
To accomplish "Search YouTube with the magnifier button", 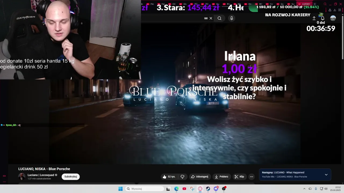I will [x=220, y=18].
